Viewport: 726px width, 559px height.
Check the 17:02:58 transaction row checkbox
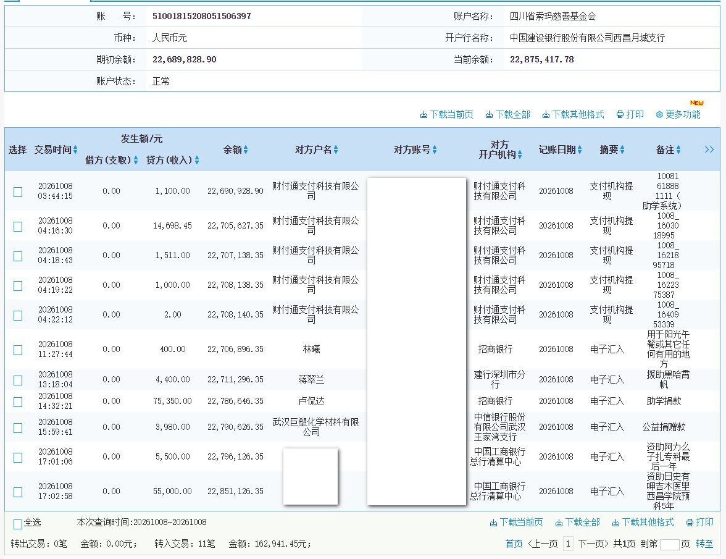coord(18,492)
